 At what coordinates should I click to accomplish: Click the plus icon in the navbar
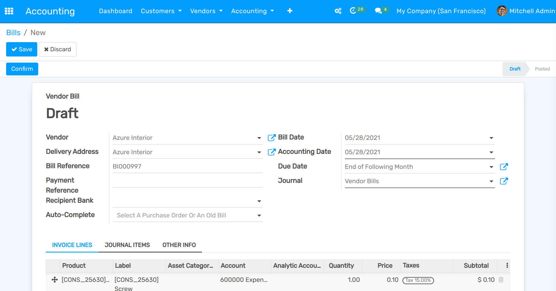tap(290, 11)
